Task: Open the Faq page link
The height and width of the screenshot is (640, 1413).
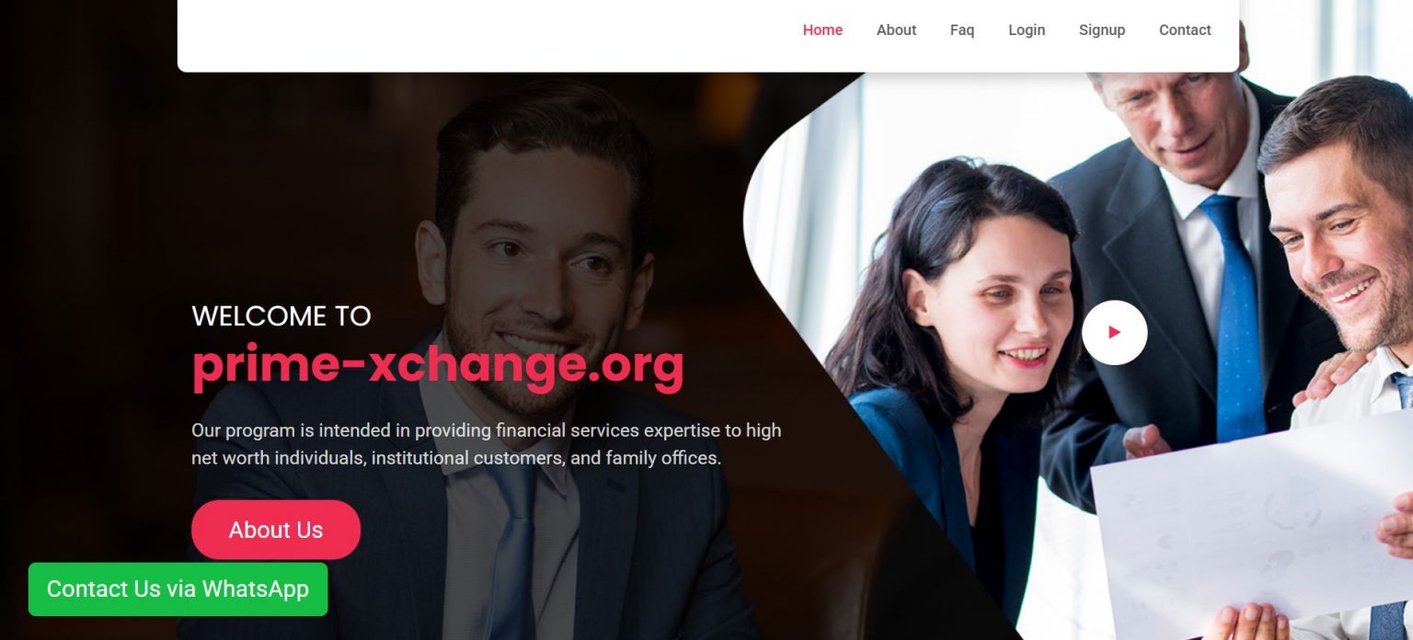Action: (962, 29)
